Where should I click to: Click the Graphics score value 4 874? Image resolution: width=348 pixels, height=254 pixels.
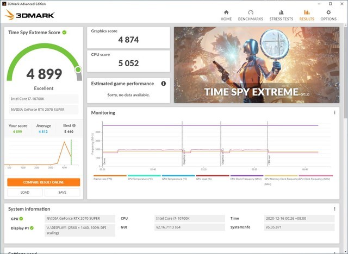pos(128,40)
